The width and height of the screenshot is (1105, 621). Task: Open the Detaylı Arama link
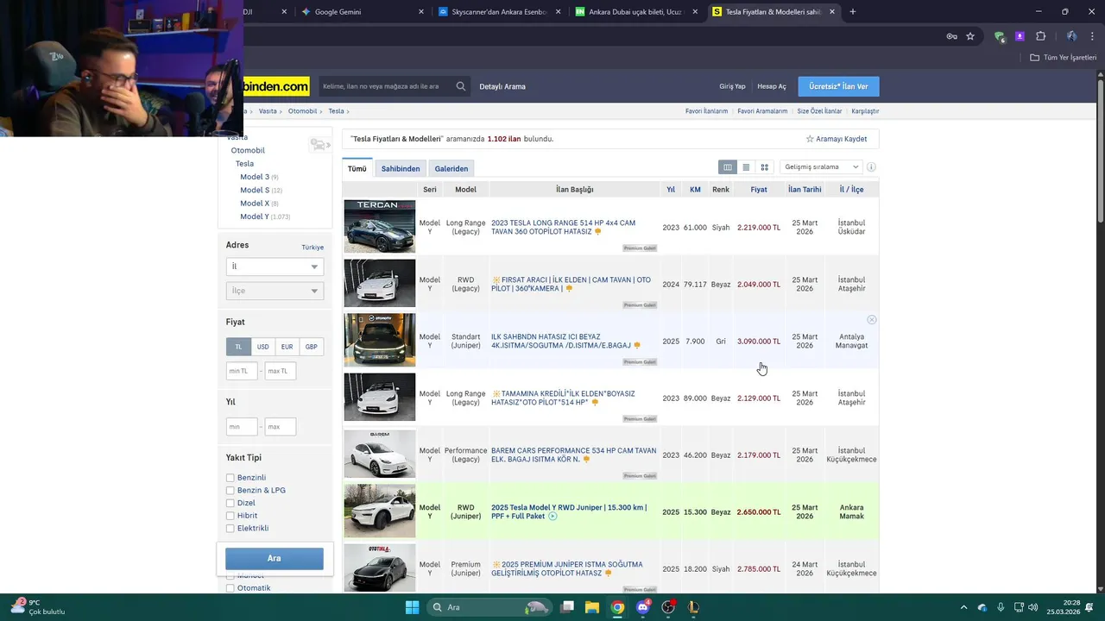pyautogui.click(x=502, y=86)
